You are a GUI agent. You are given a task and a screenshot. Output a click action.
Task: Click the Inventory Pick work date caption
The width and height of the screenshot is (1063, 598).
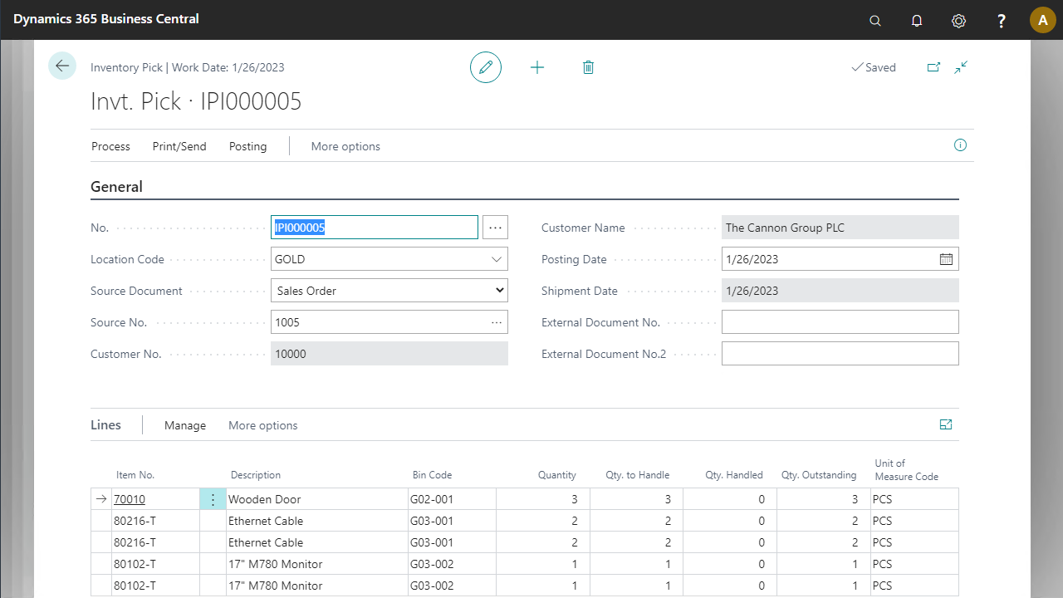point(187,67)
